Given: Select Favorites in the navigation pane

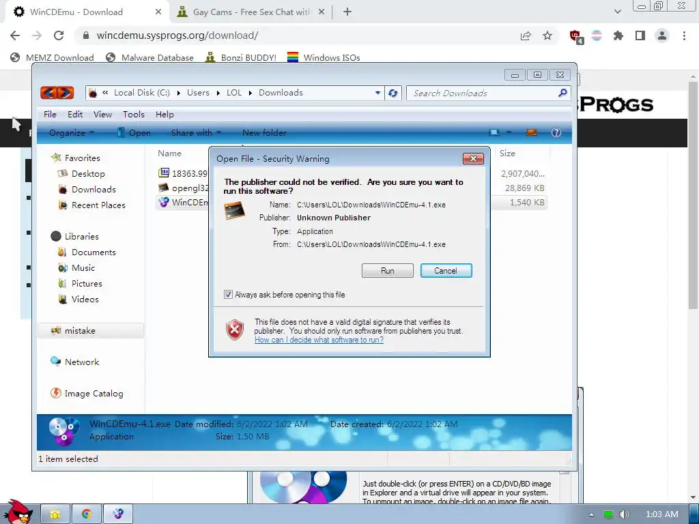Looking at the screenshot, I should pos(82,158).
